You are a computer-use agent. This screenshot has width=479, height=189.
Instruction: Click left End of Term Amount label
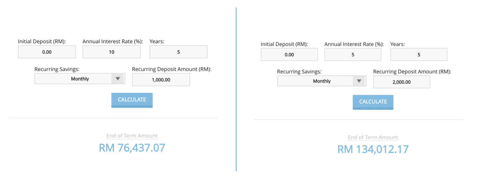[132, 136]
